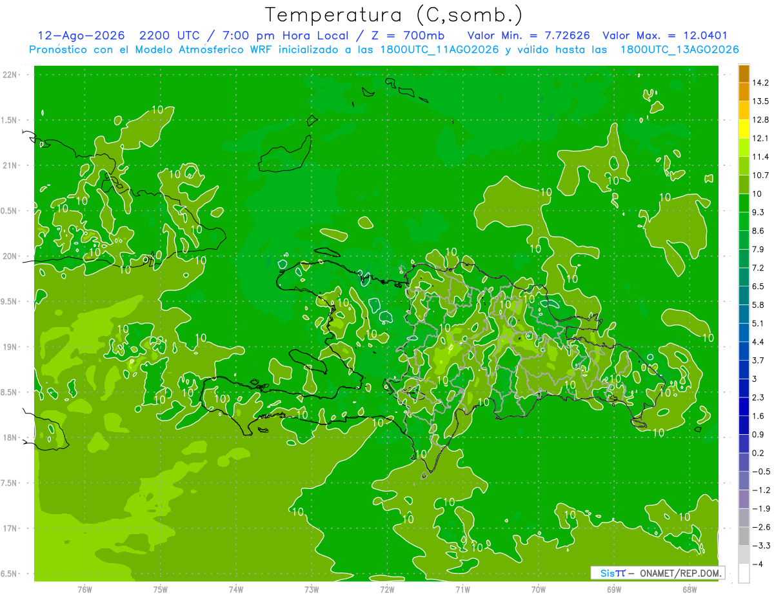Image resolution: width=774 pixels, height=598 pixels.
Task: Click the '72W' longitude axis label
Action: (x=387, y=590)
